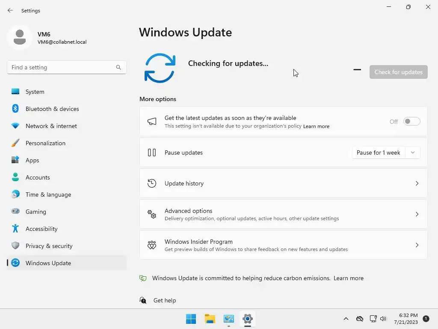Click the Gaming controller icon
438x329 pixels.
point(15,211)
